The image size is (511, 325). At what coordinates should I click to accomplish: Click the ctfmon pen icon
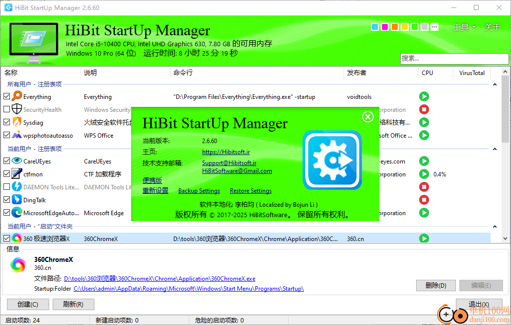pyautogui.click(x=17, y=174)
